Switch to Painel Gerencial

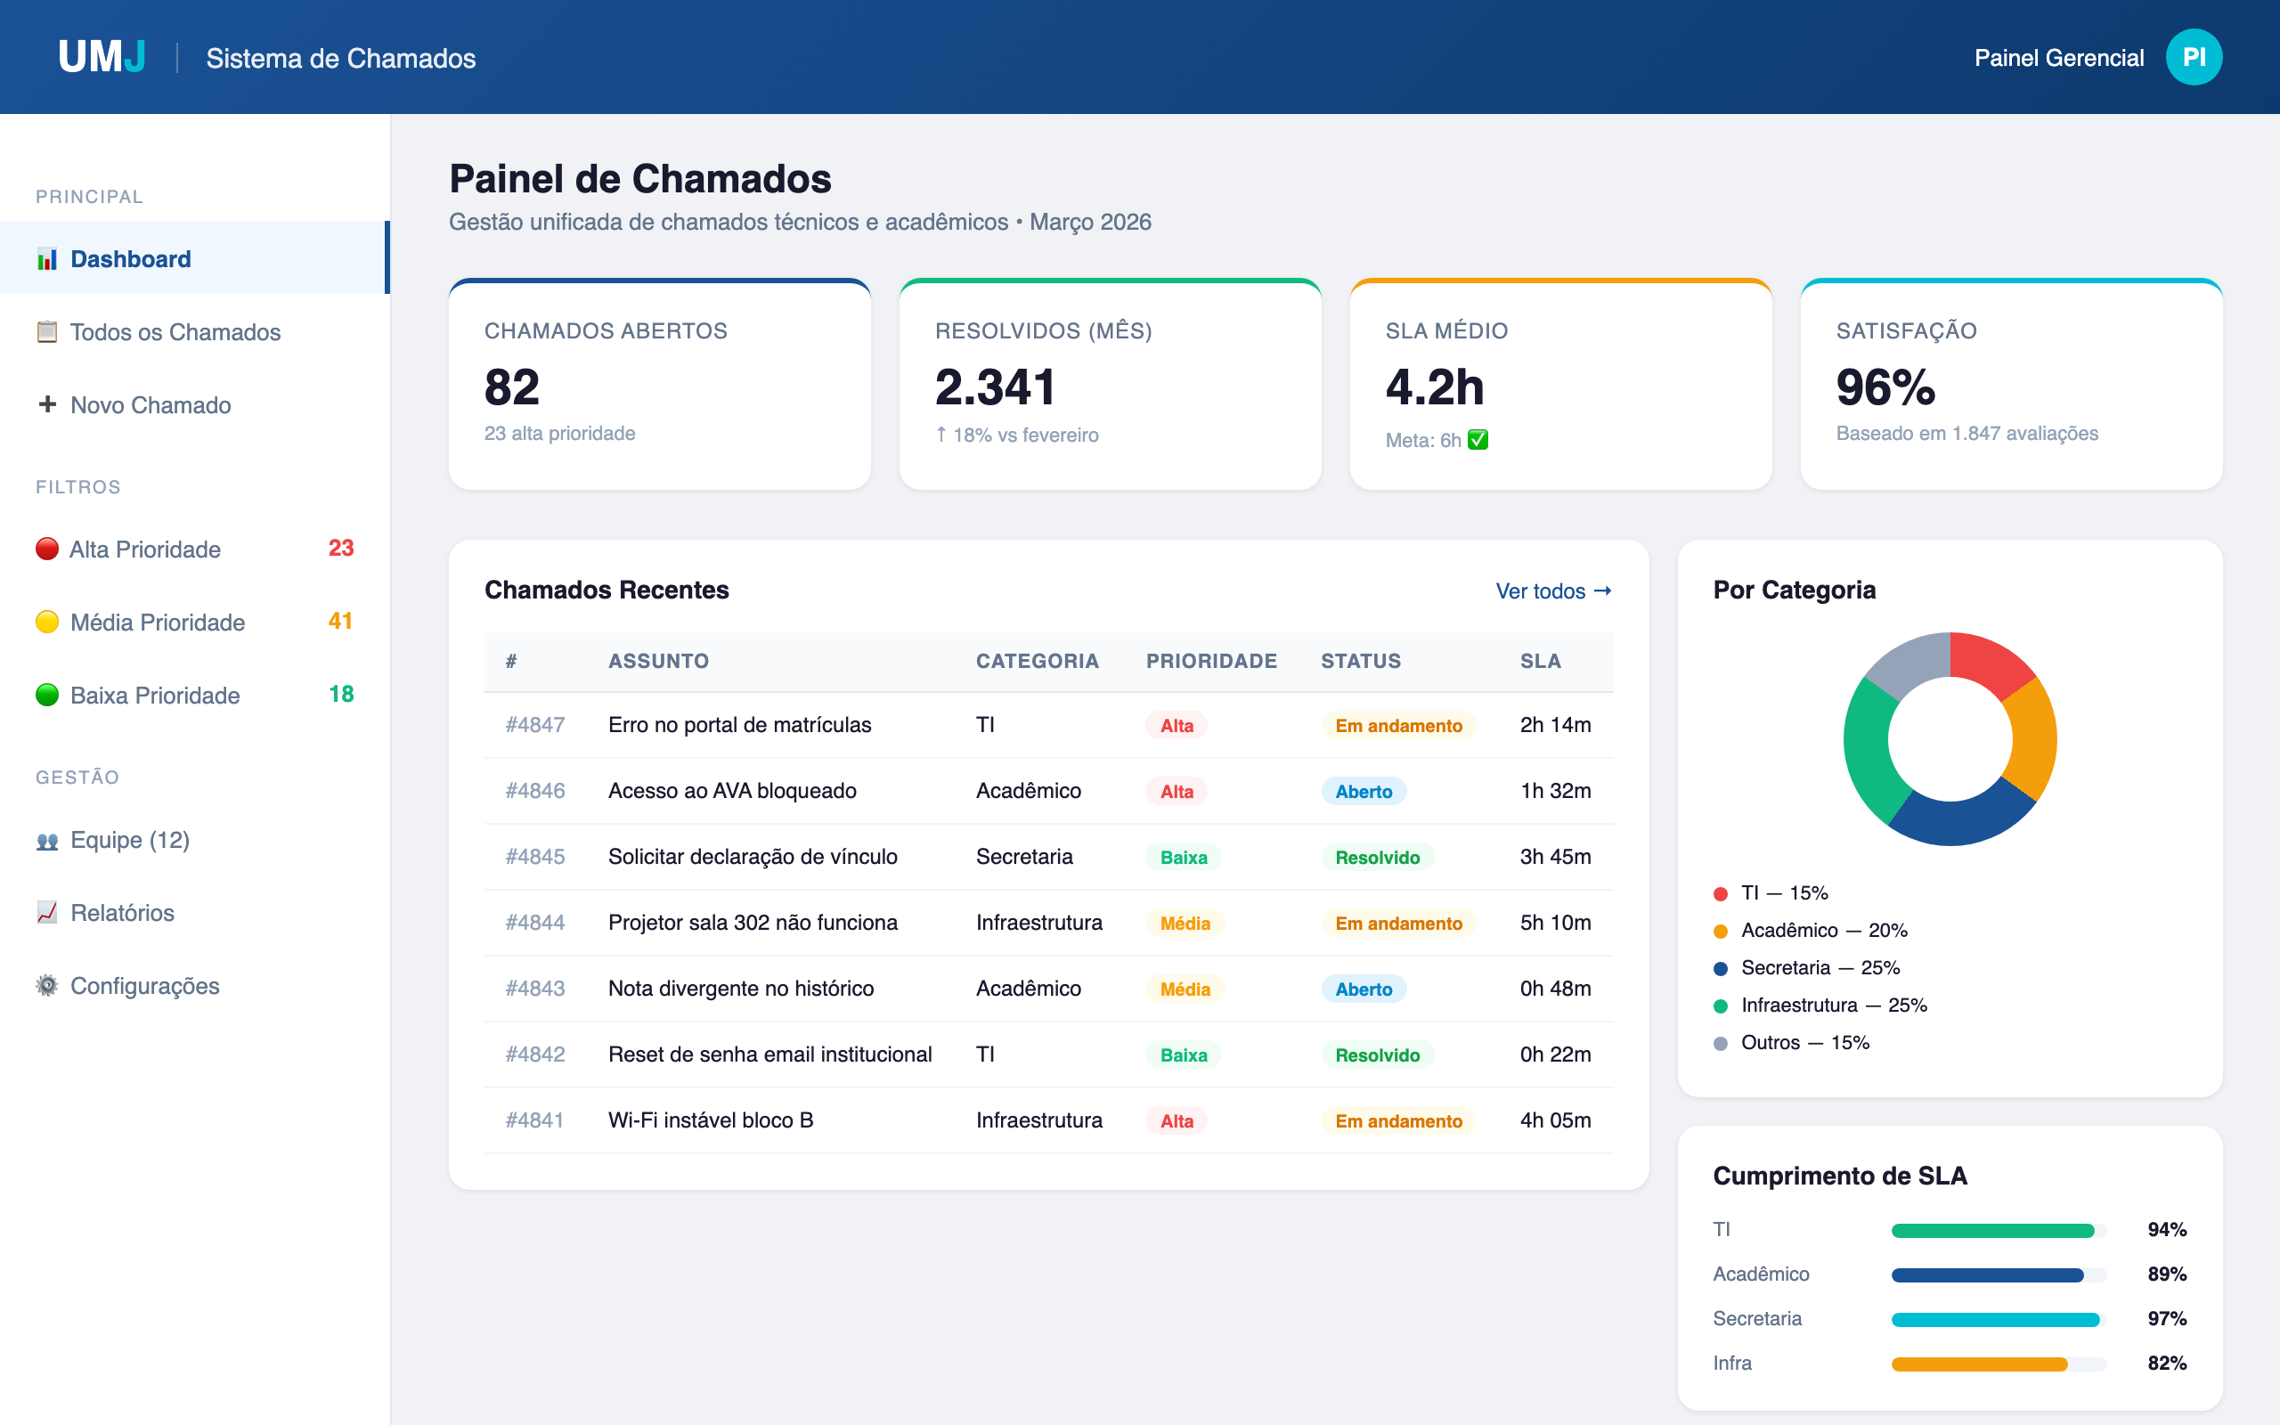[x=2059, y=56]
